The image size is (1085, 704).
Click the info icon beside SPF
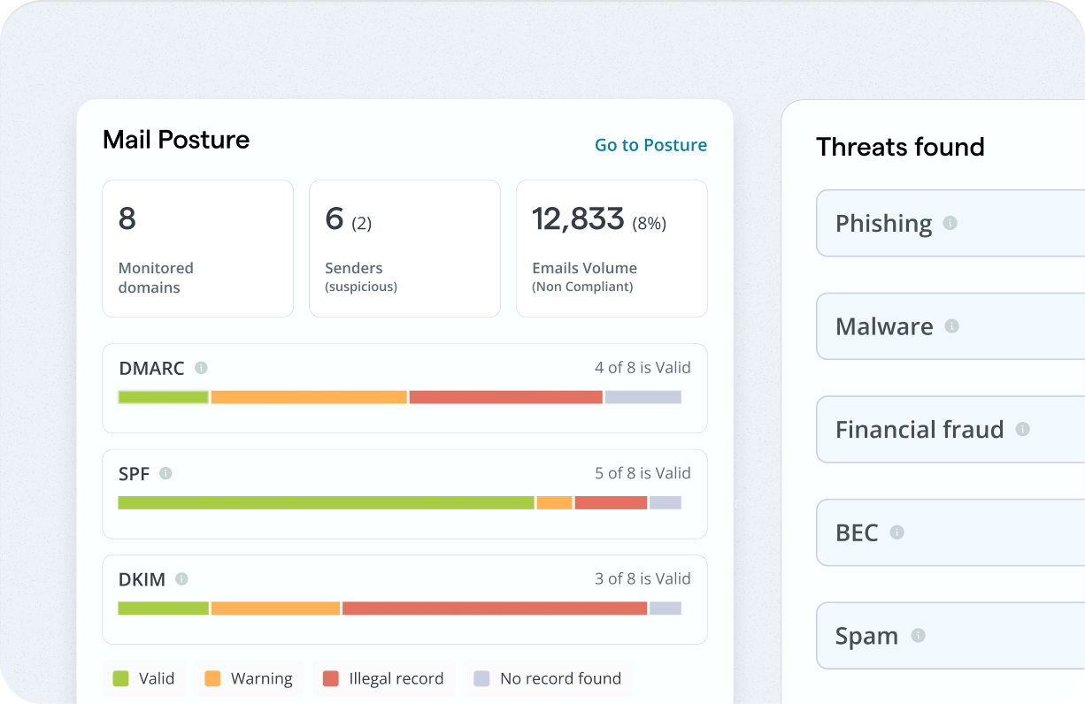pos(165,473)
